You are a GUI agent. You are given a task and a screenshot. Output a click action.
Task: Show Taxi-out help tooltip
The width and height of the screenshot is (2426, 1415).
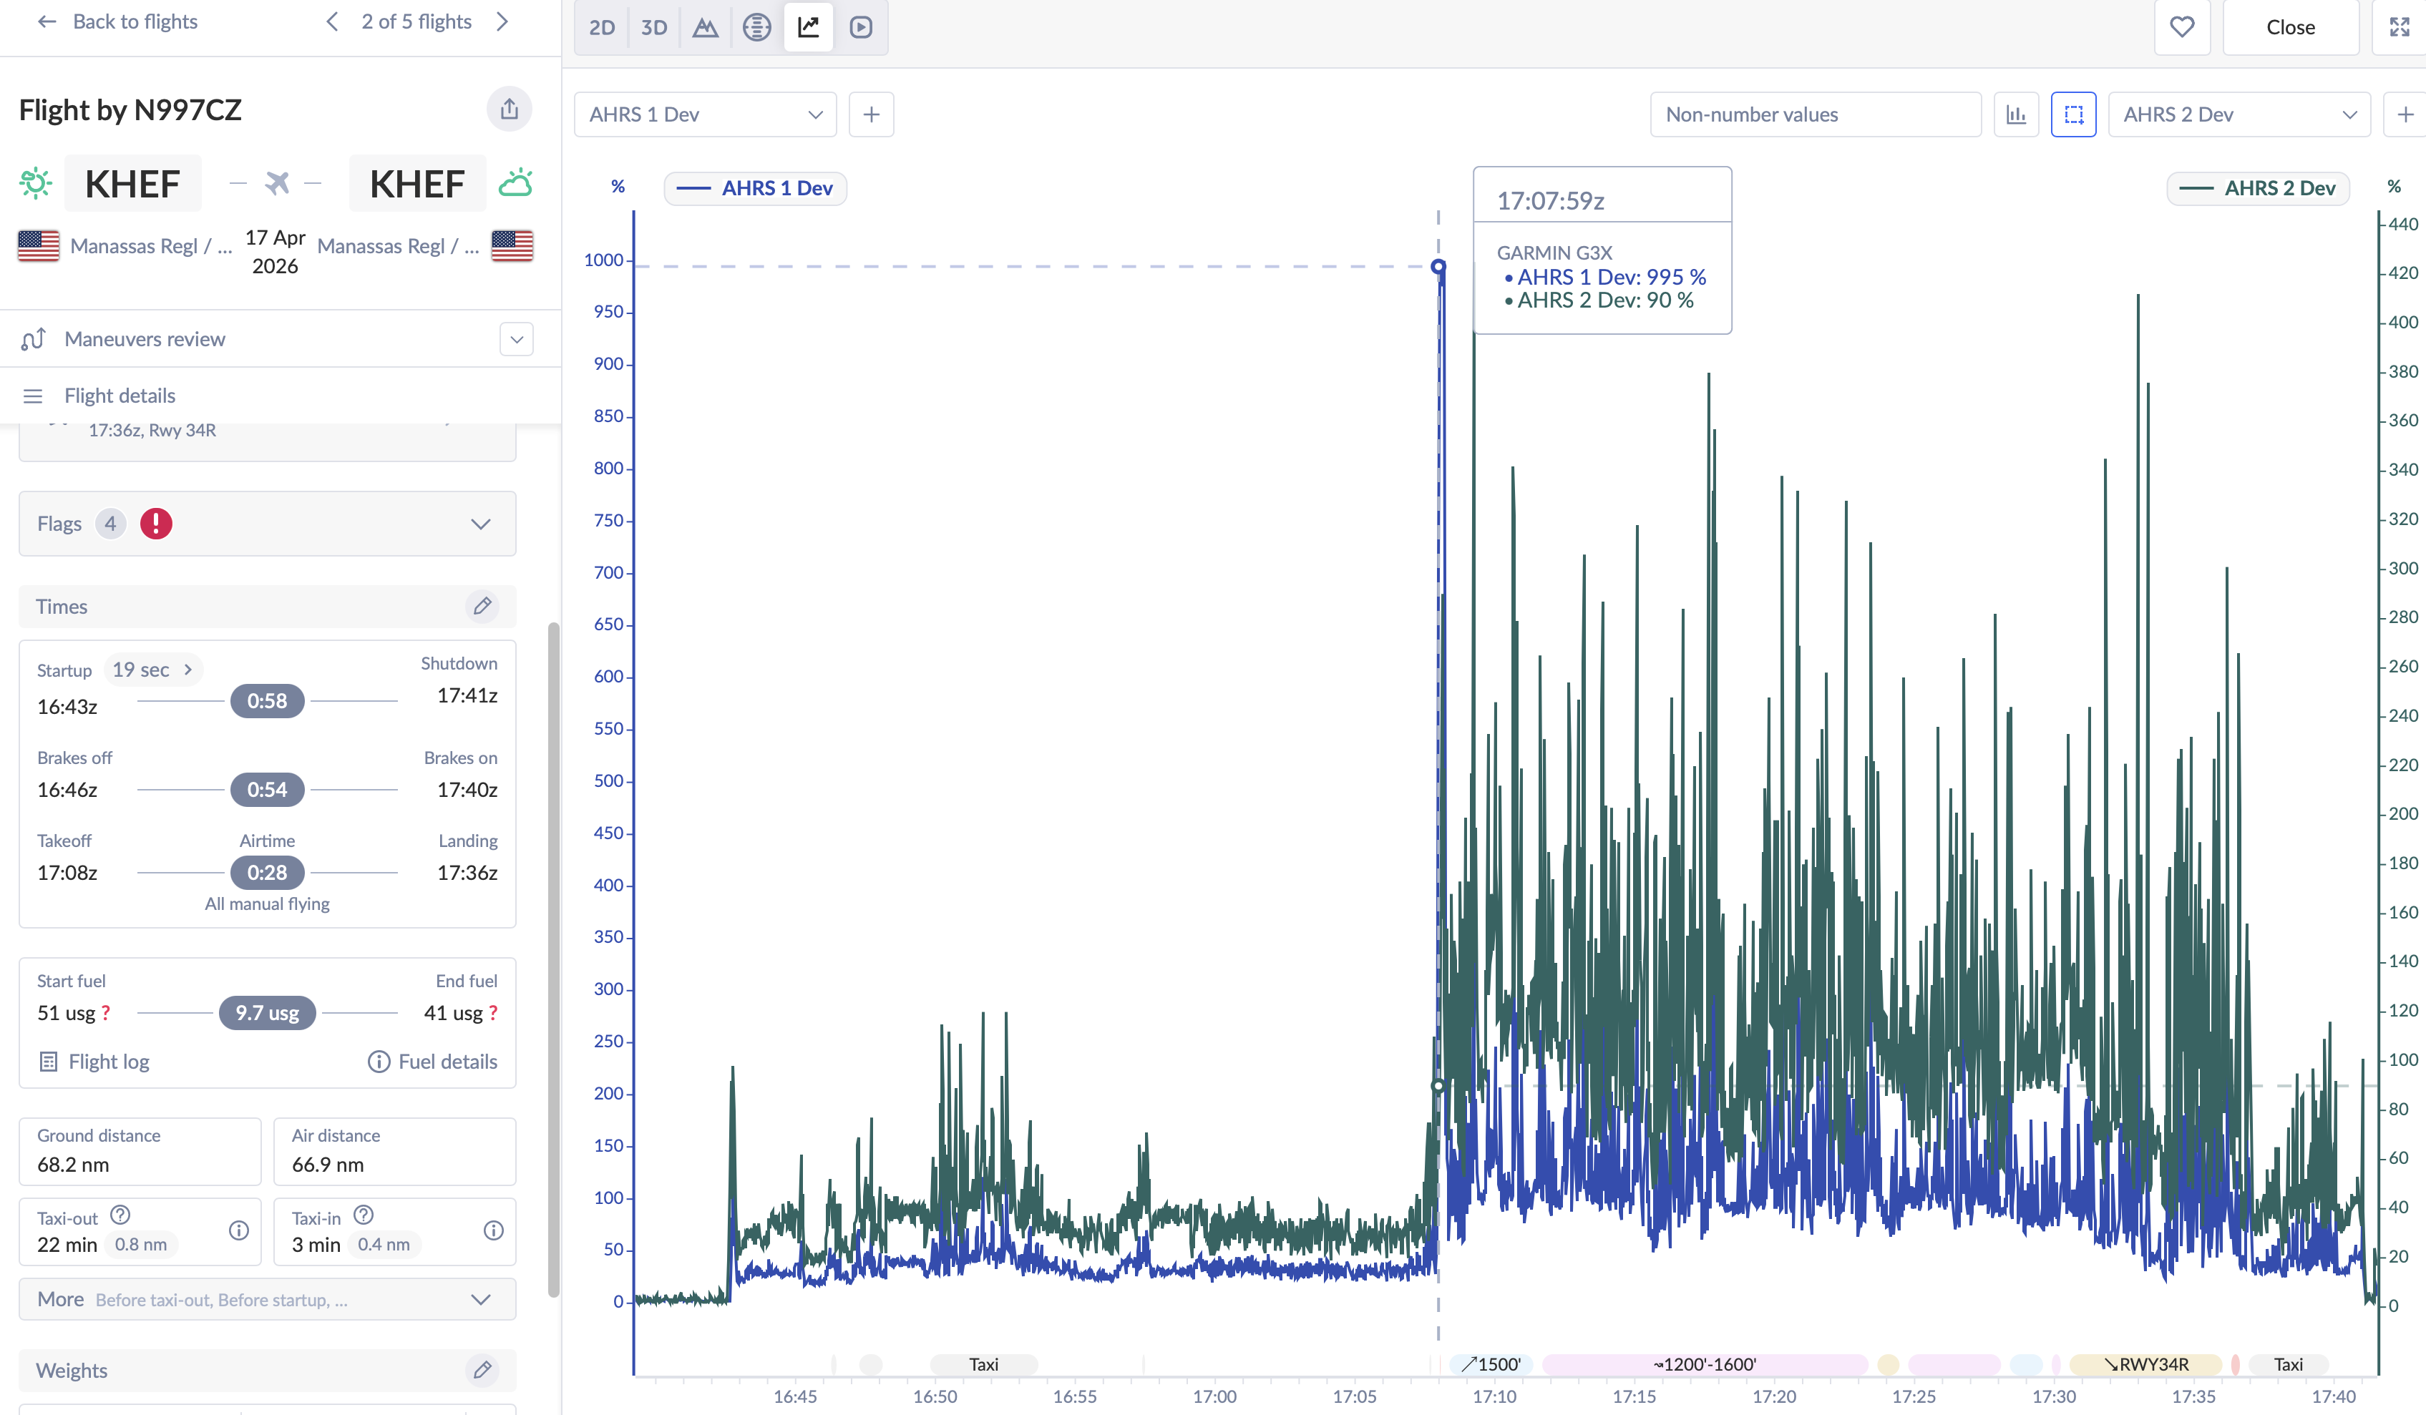(120, 1215)
